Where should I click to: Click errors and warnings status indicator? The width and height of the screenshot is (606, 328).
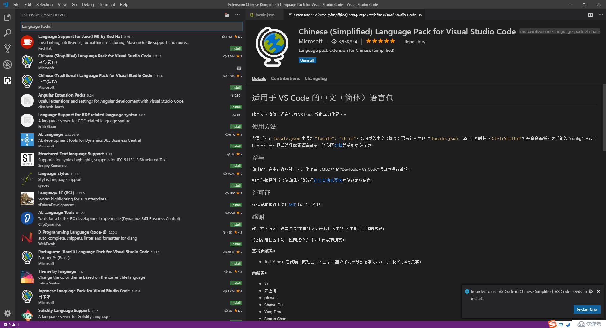pos(11,325)
